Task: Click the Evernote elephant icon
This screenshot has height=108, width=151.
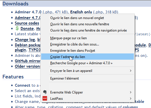Action: pos(45,92)
